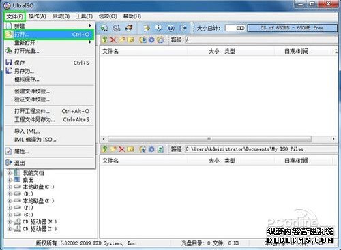
Task: Click new folder icon in image pane toolbar
Action: tap(121, 40)
